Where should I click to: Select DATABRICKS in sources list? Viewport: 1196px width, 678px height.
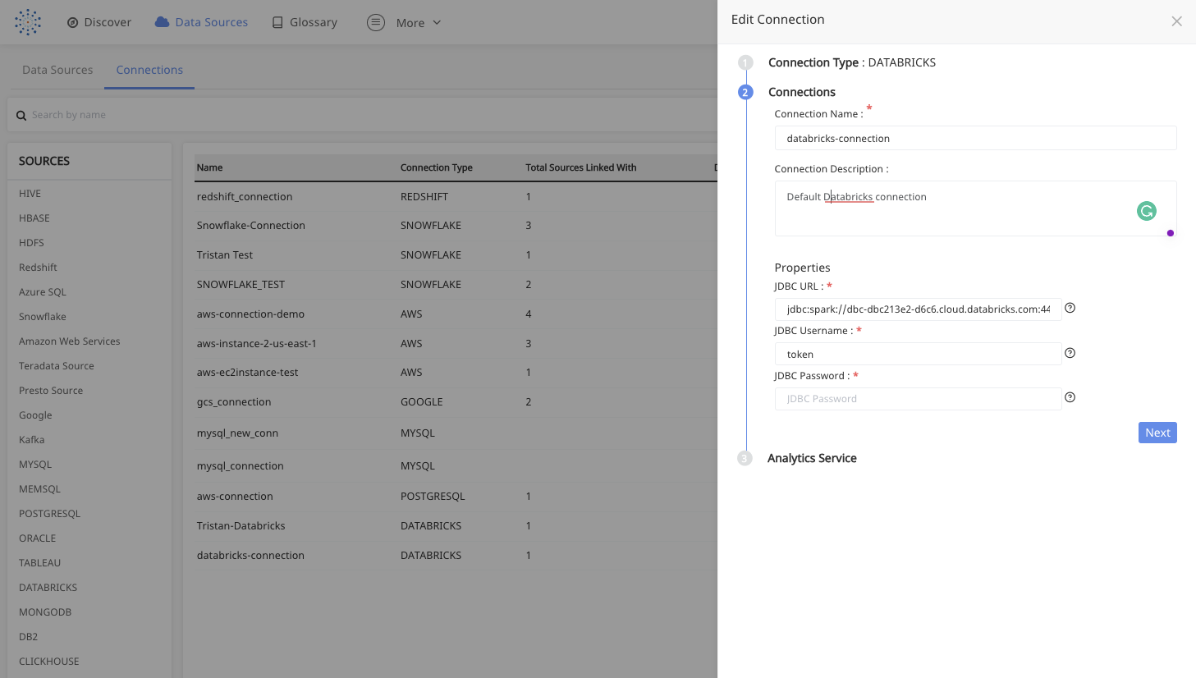[48, 588]
